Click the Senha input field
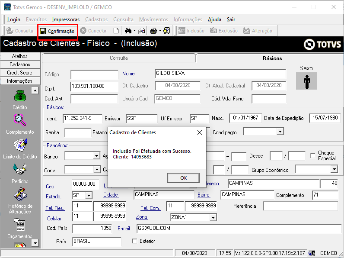This screenshot has width=344, height=258. click(x=78, y=132)
